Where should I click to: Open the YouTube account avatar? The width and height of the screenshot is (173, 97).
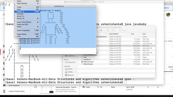[168, 14]
